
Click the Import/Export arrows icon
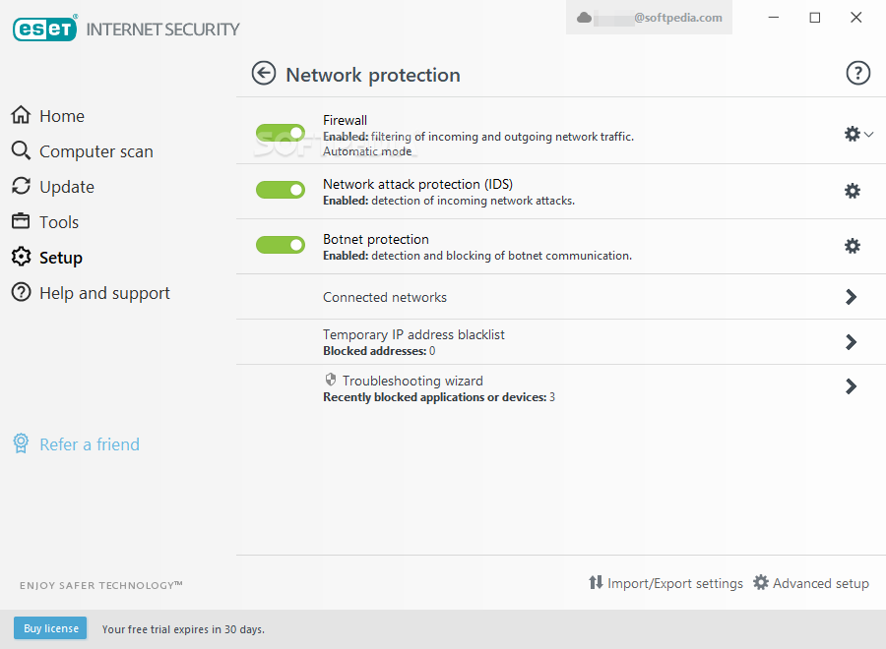[x=596, y=582]
